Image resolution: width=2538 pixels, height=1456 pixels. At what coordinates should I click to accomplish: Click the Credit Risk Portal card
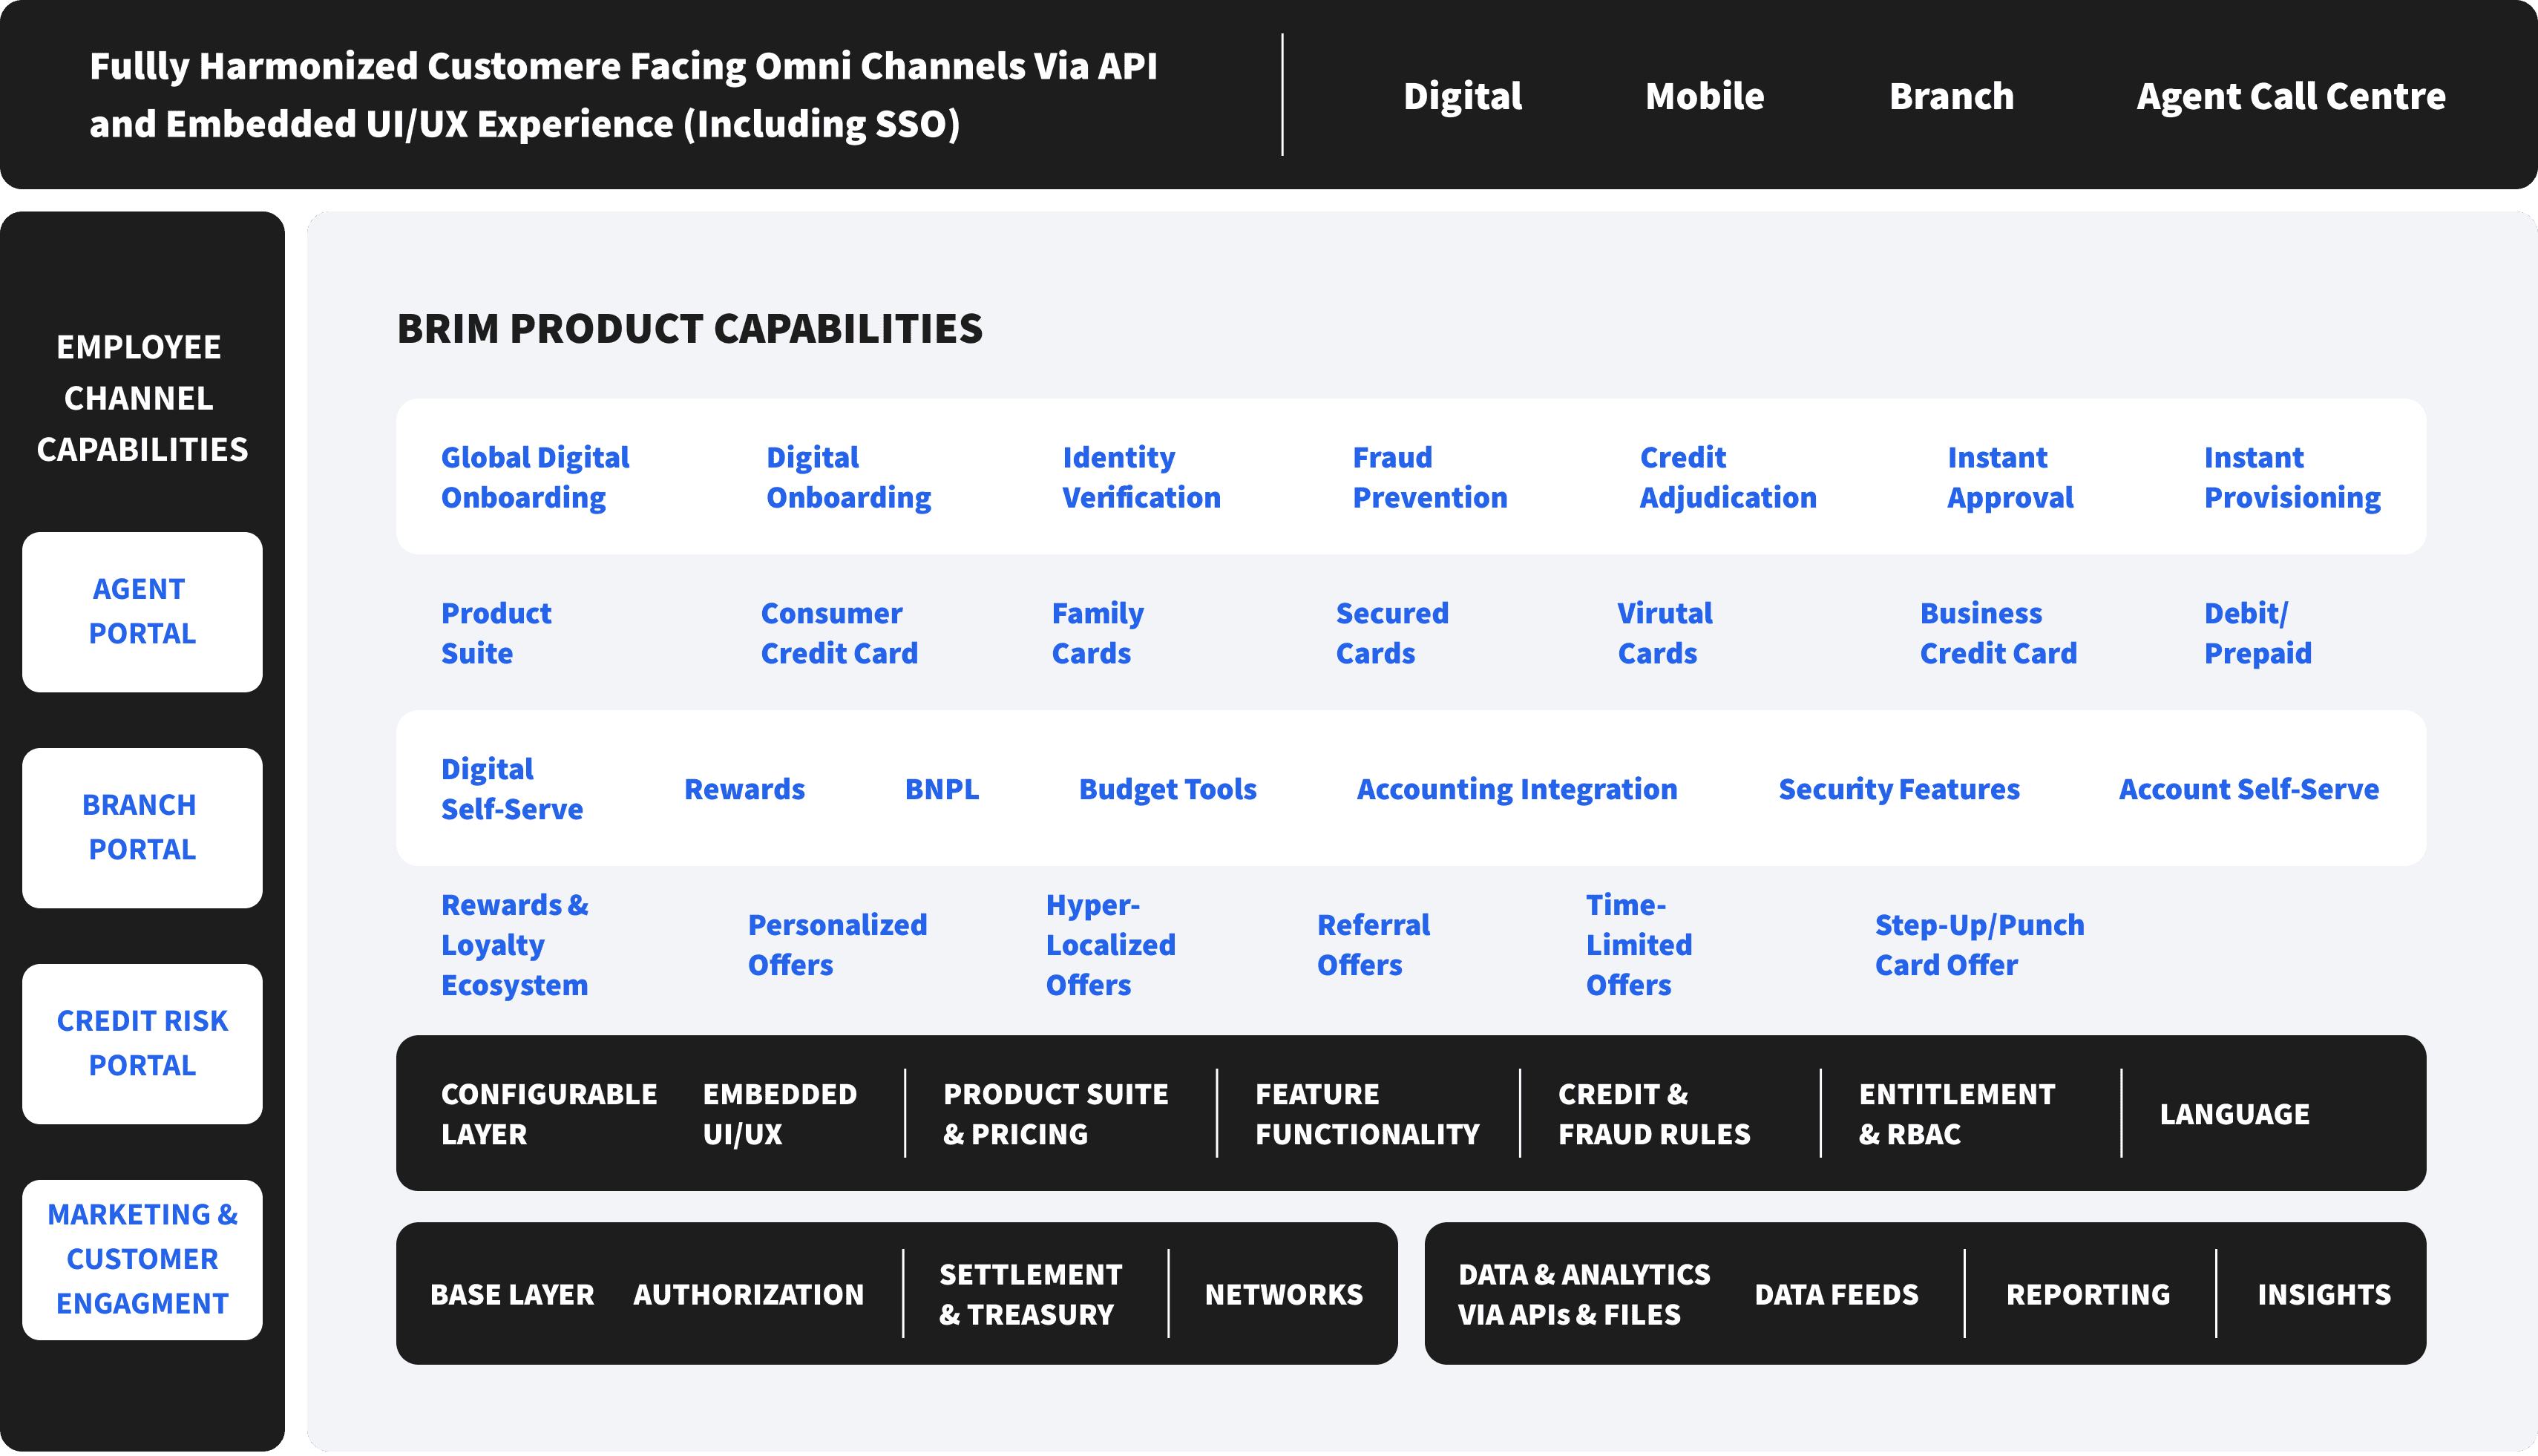pyautogui.click(x=142, y=1043)
